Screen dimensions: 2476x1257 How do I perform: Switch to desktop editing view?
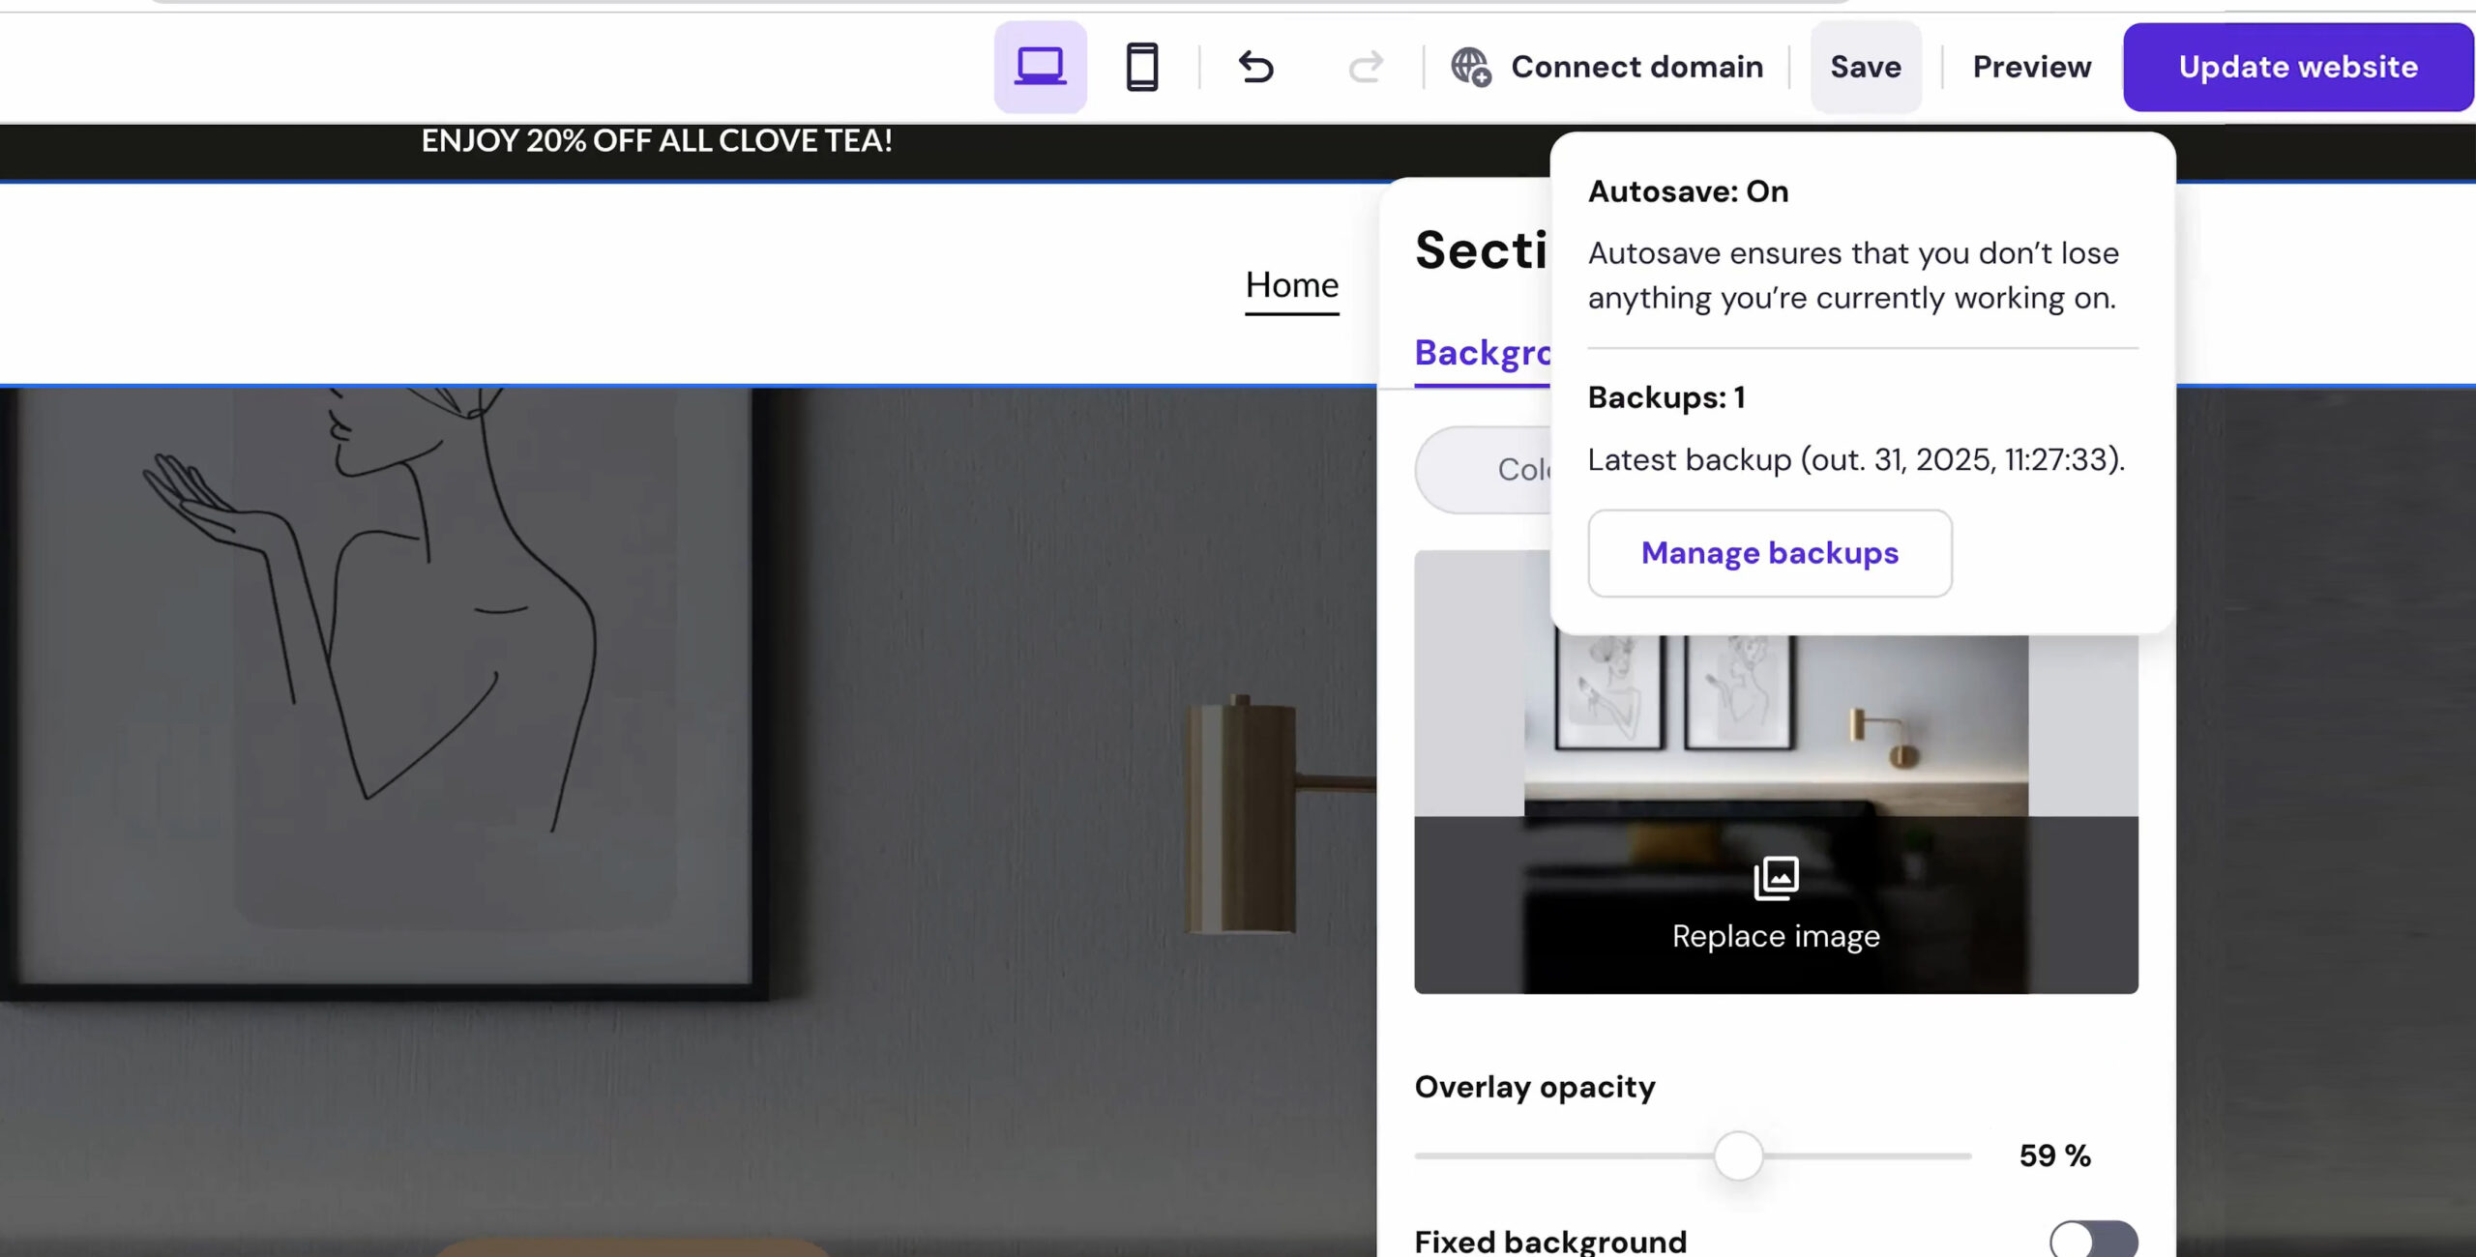[x=1039, y=66]
